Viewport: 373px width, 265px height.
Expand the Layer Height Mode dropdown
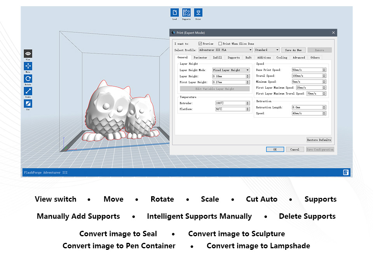coord(231,70)
